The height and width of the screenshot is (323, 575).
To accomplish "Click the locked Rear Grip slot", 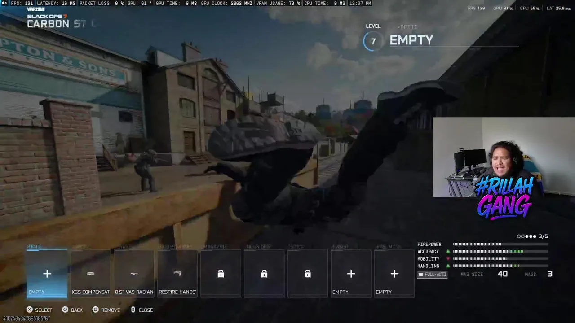I will pos(264,273).
